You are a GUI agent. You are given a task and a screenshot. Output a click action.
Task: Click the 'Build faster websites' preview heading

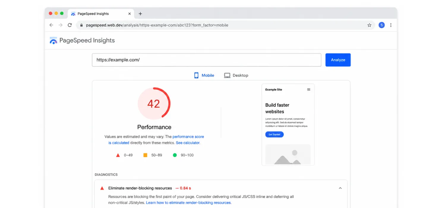click(x=277, y=108)
